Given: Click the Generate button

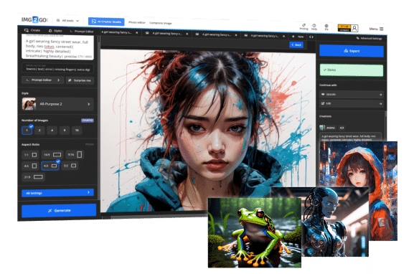Looking at the screenshot, I should [x=59, y=210].
